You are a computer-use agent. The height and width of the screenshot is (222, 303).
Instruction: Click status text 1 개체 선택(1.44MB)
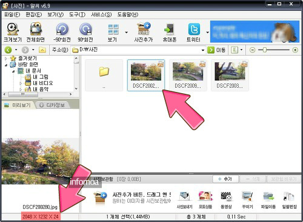click(128, 217)
